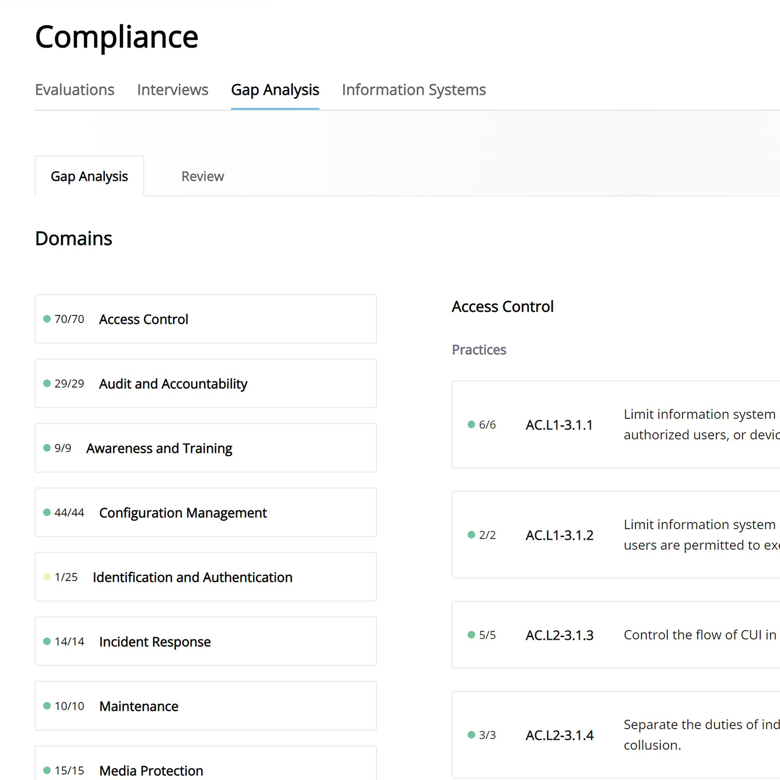Click the green status dot beside 70/70
The image size is (780, 780).
pos(47,319)
